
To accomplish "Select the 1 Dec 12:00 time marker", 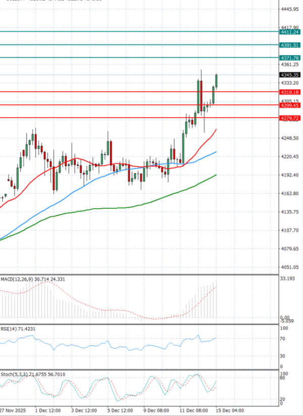I will pos(47,411).
